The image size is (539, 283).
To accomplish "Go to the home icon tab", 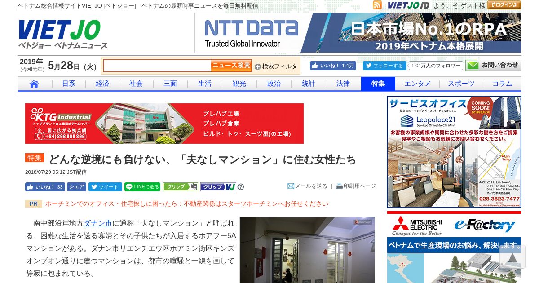I will pos(35,84).
